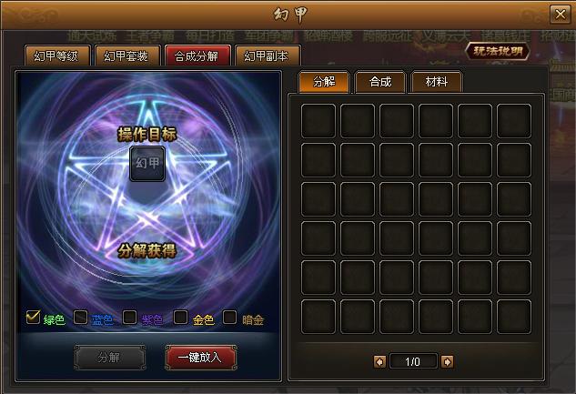The height and width of the screenshot is (394, 576).
Task: Enable the 紫色 quality checkbox
Action: 130,318
